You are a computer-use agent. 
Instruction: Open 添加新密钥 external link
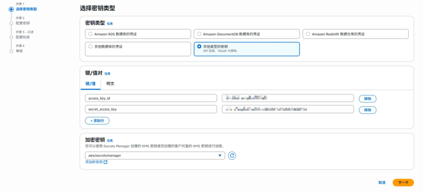96,162
